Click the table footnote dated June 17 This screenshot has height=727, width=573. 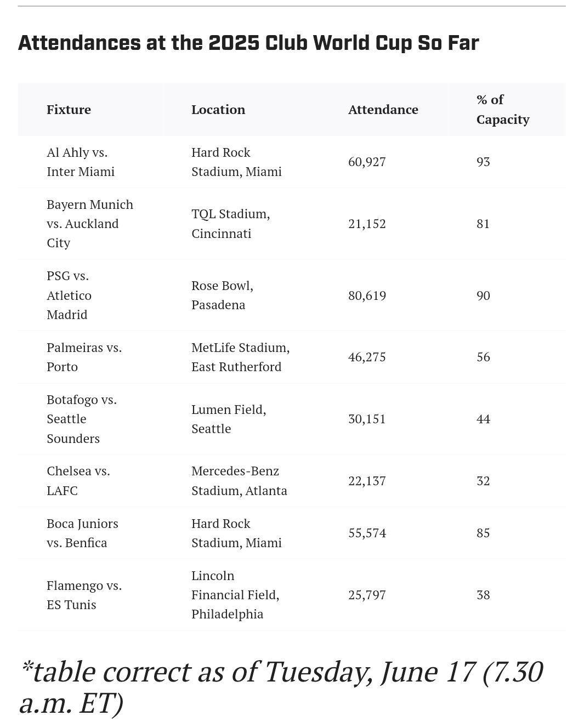click(281, 688)
